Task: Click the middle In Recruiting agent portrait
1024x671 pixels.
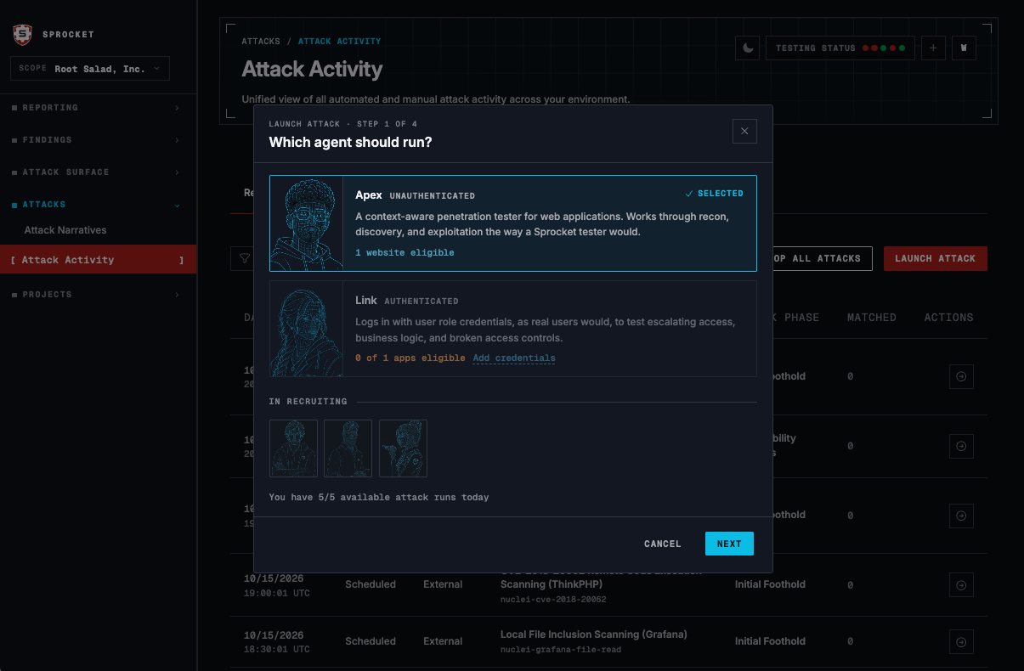Action: [x=348, y=448]
